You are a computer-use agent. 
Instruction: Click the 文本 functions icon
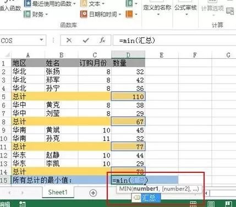click(84, 3)
